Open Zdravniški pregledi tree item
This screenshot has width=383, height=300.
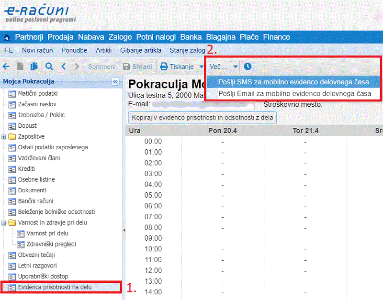tap(51, 244)
